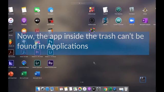Open Acrobat Distiller
This screenshot has height=92, width=164.
[11, 52]
